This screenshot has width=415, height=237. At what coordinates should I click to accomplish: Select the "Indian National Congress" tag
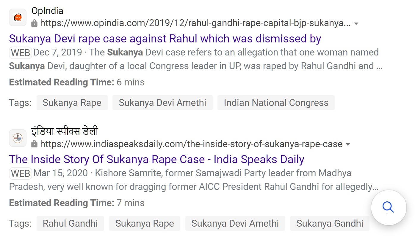(x=276, y=103)
